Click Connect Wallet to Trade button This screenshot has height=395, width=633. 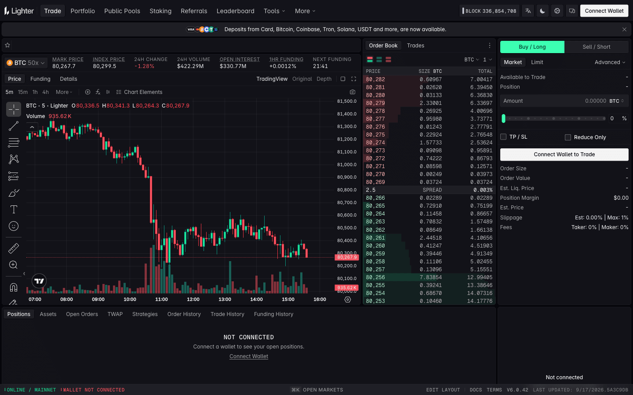(564, 154)
